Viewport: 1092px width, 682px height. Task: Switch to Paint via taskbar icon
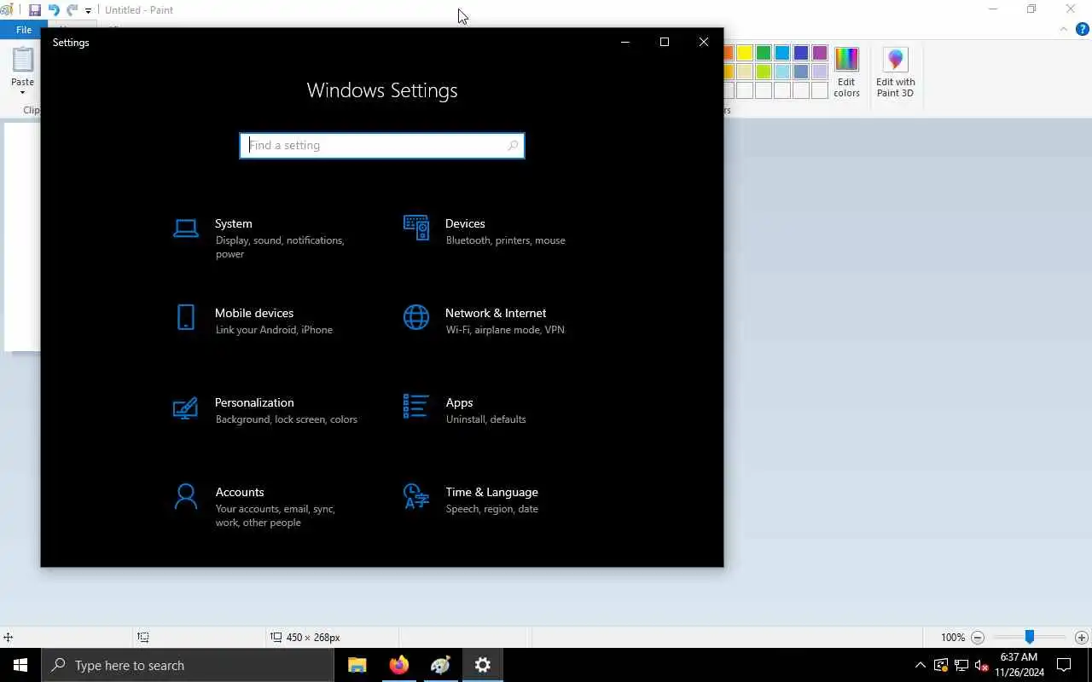441,665
